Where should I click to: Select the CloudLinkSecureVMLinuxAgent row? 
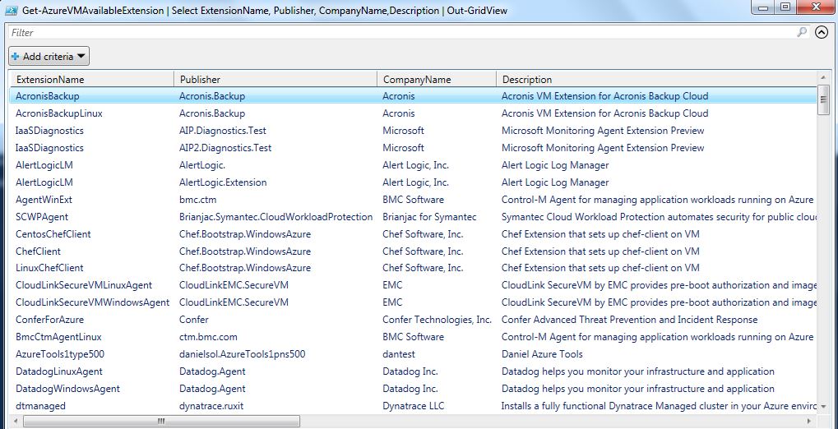(x=414, y=284)
